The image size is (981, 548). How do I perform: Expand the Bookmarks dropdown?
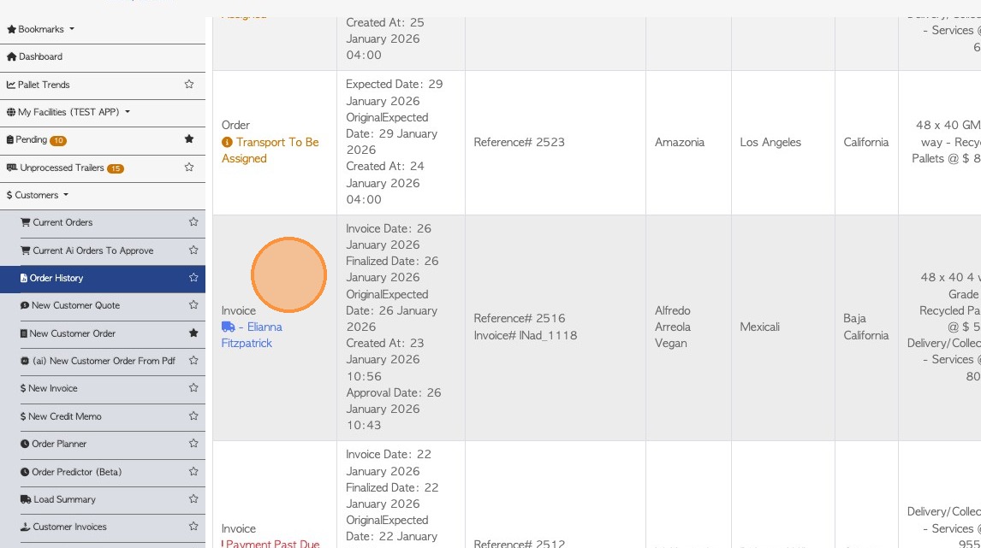click(41, 29)
